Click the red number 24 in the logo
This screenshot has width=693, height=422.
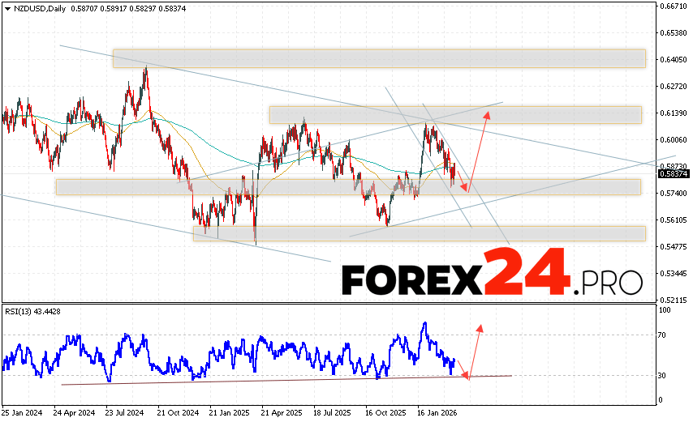click(526, 272)
